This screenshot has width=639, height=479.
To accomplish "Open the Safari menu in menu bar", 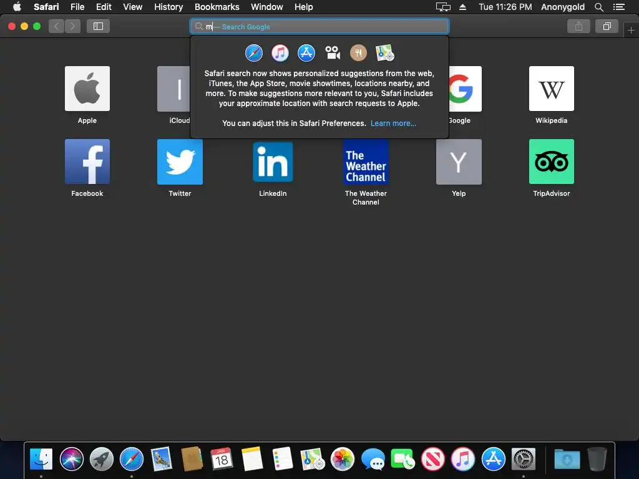I will 46,7.
